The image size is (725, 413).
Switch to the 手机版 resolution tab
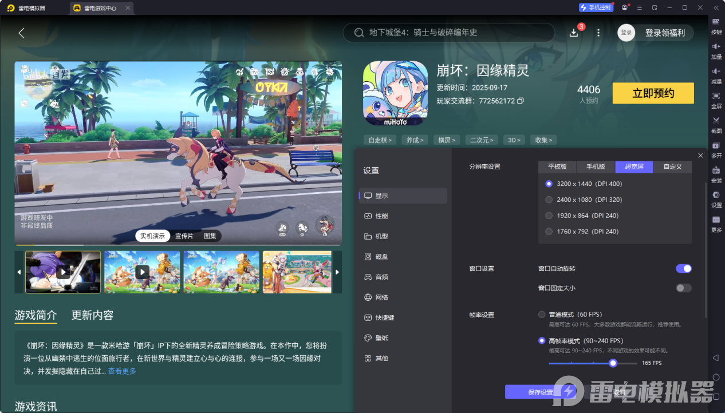coord(595,166)
